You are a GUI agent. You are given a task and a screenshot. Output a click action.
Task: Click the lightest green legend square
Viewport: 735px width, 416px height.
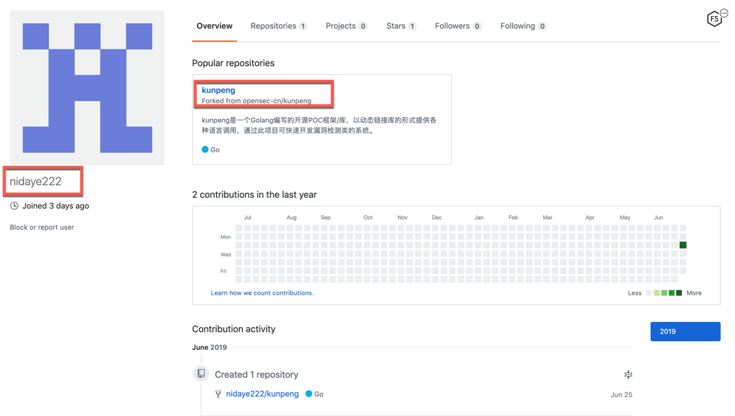pos(657,293)
